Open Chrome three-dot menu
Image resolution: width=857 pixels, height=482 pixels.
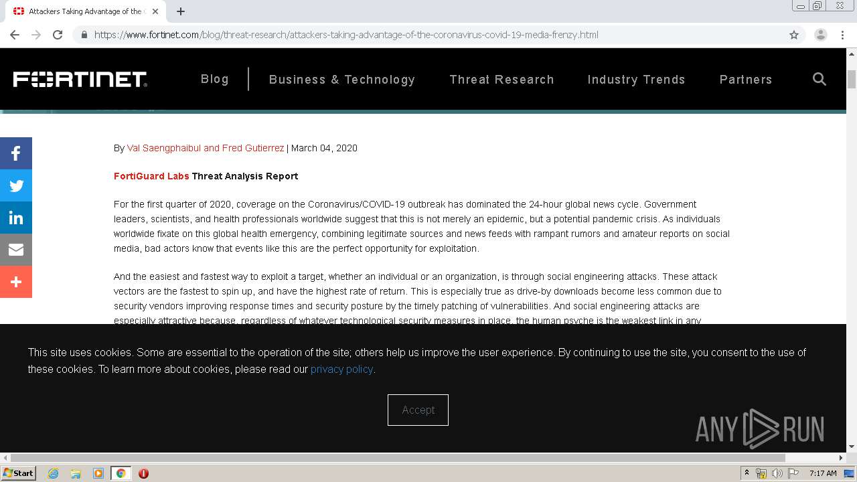click(842, 35)
